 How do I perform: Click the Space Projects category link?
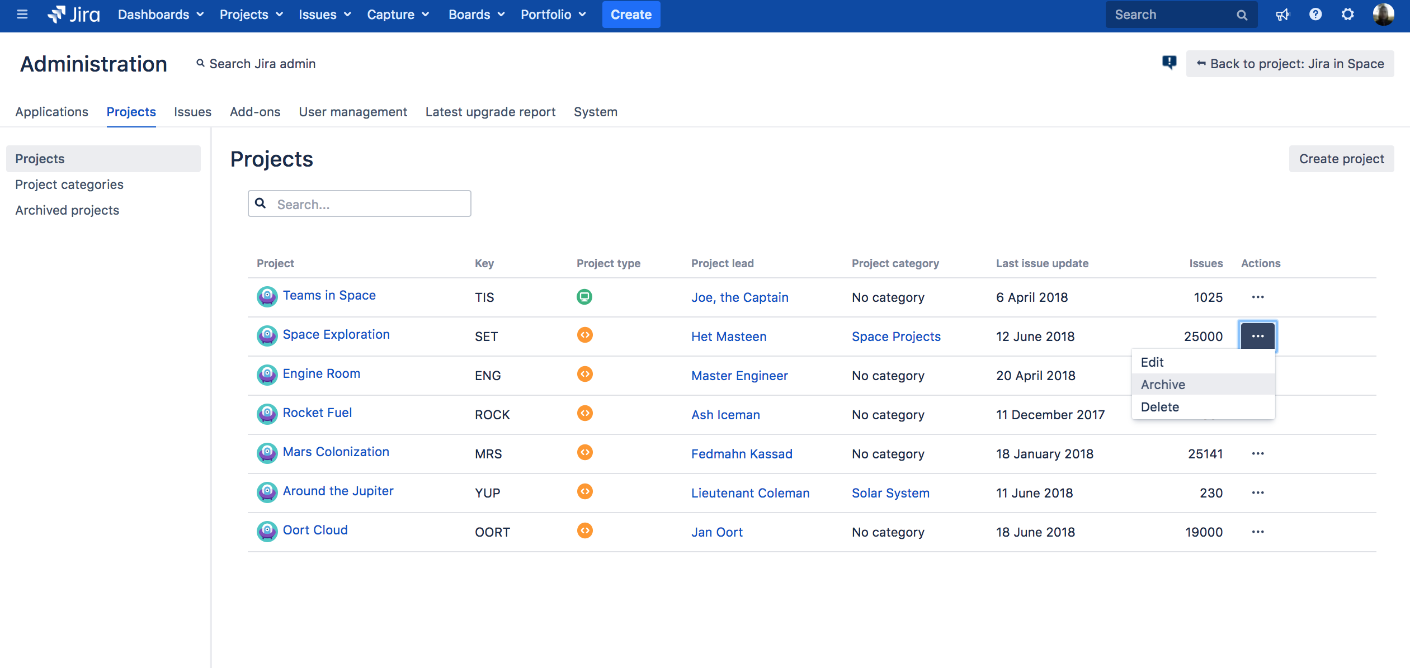tap(895, 335)
